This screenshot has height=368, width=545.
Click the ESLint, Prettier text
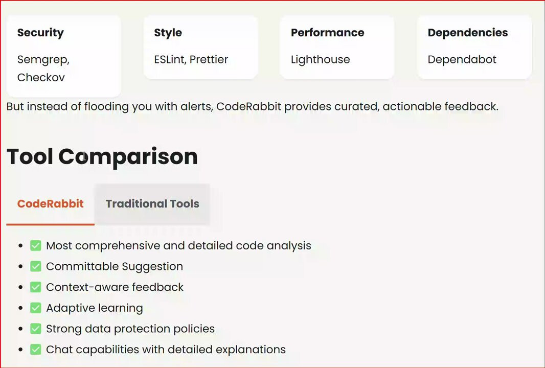191,59
